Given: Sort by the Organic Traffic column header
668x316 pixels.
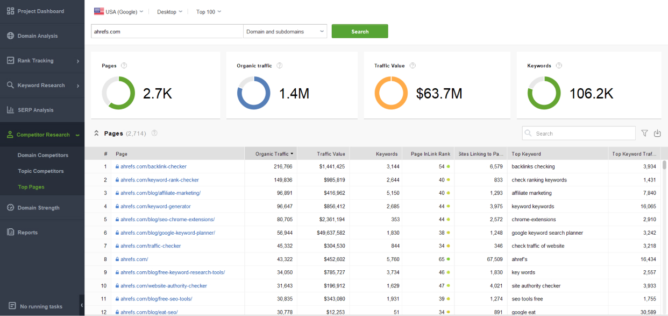Looking at the screenshot, I should click(271, 154).
